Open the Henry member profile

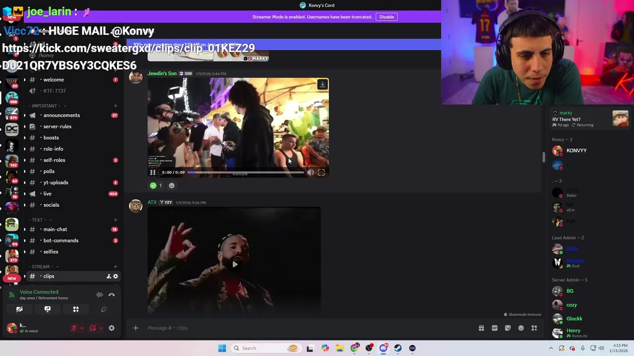point(589,332)
